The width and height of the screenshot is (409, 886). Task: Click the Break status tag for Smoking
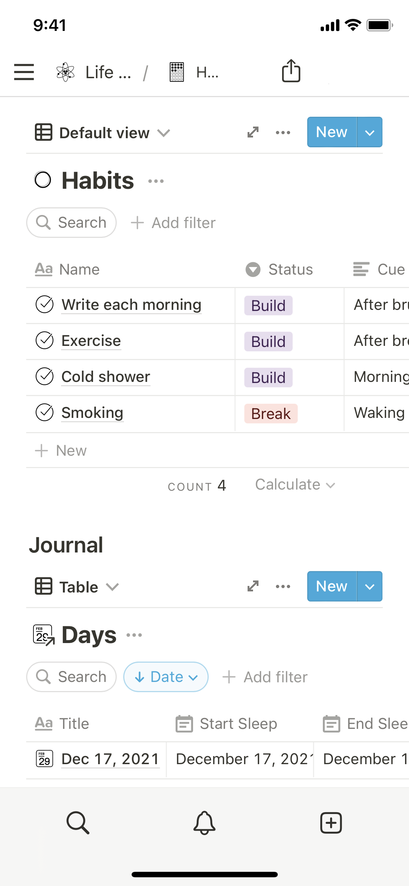pos(271,414)
